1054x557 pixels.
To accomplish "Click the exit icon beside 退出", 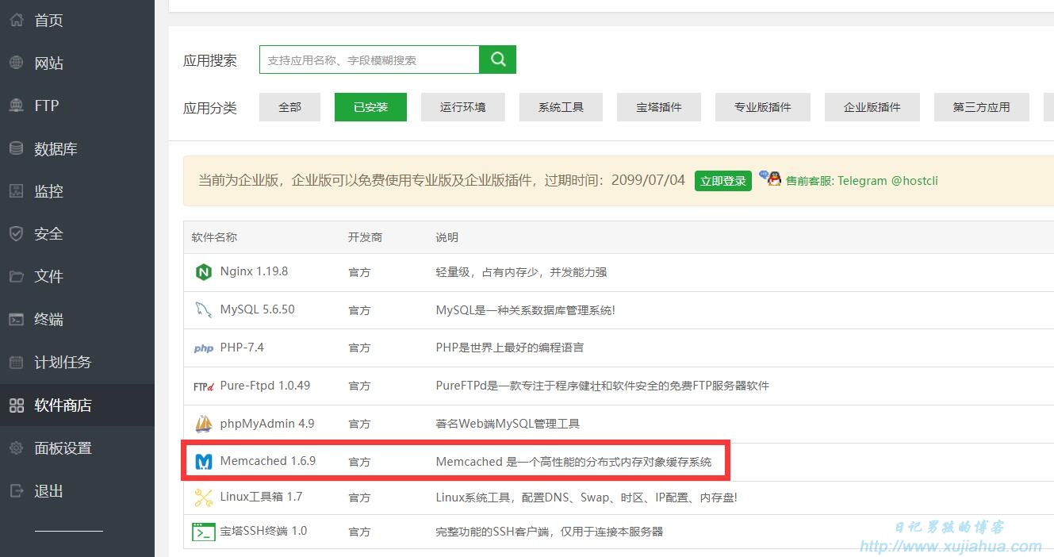I will [x=17, y=491].
